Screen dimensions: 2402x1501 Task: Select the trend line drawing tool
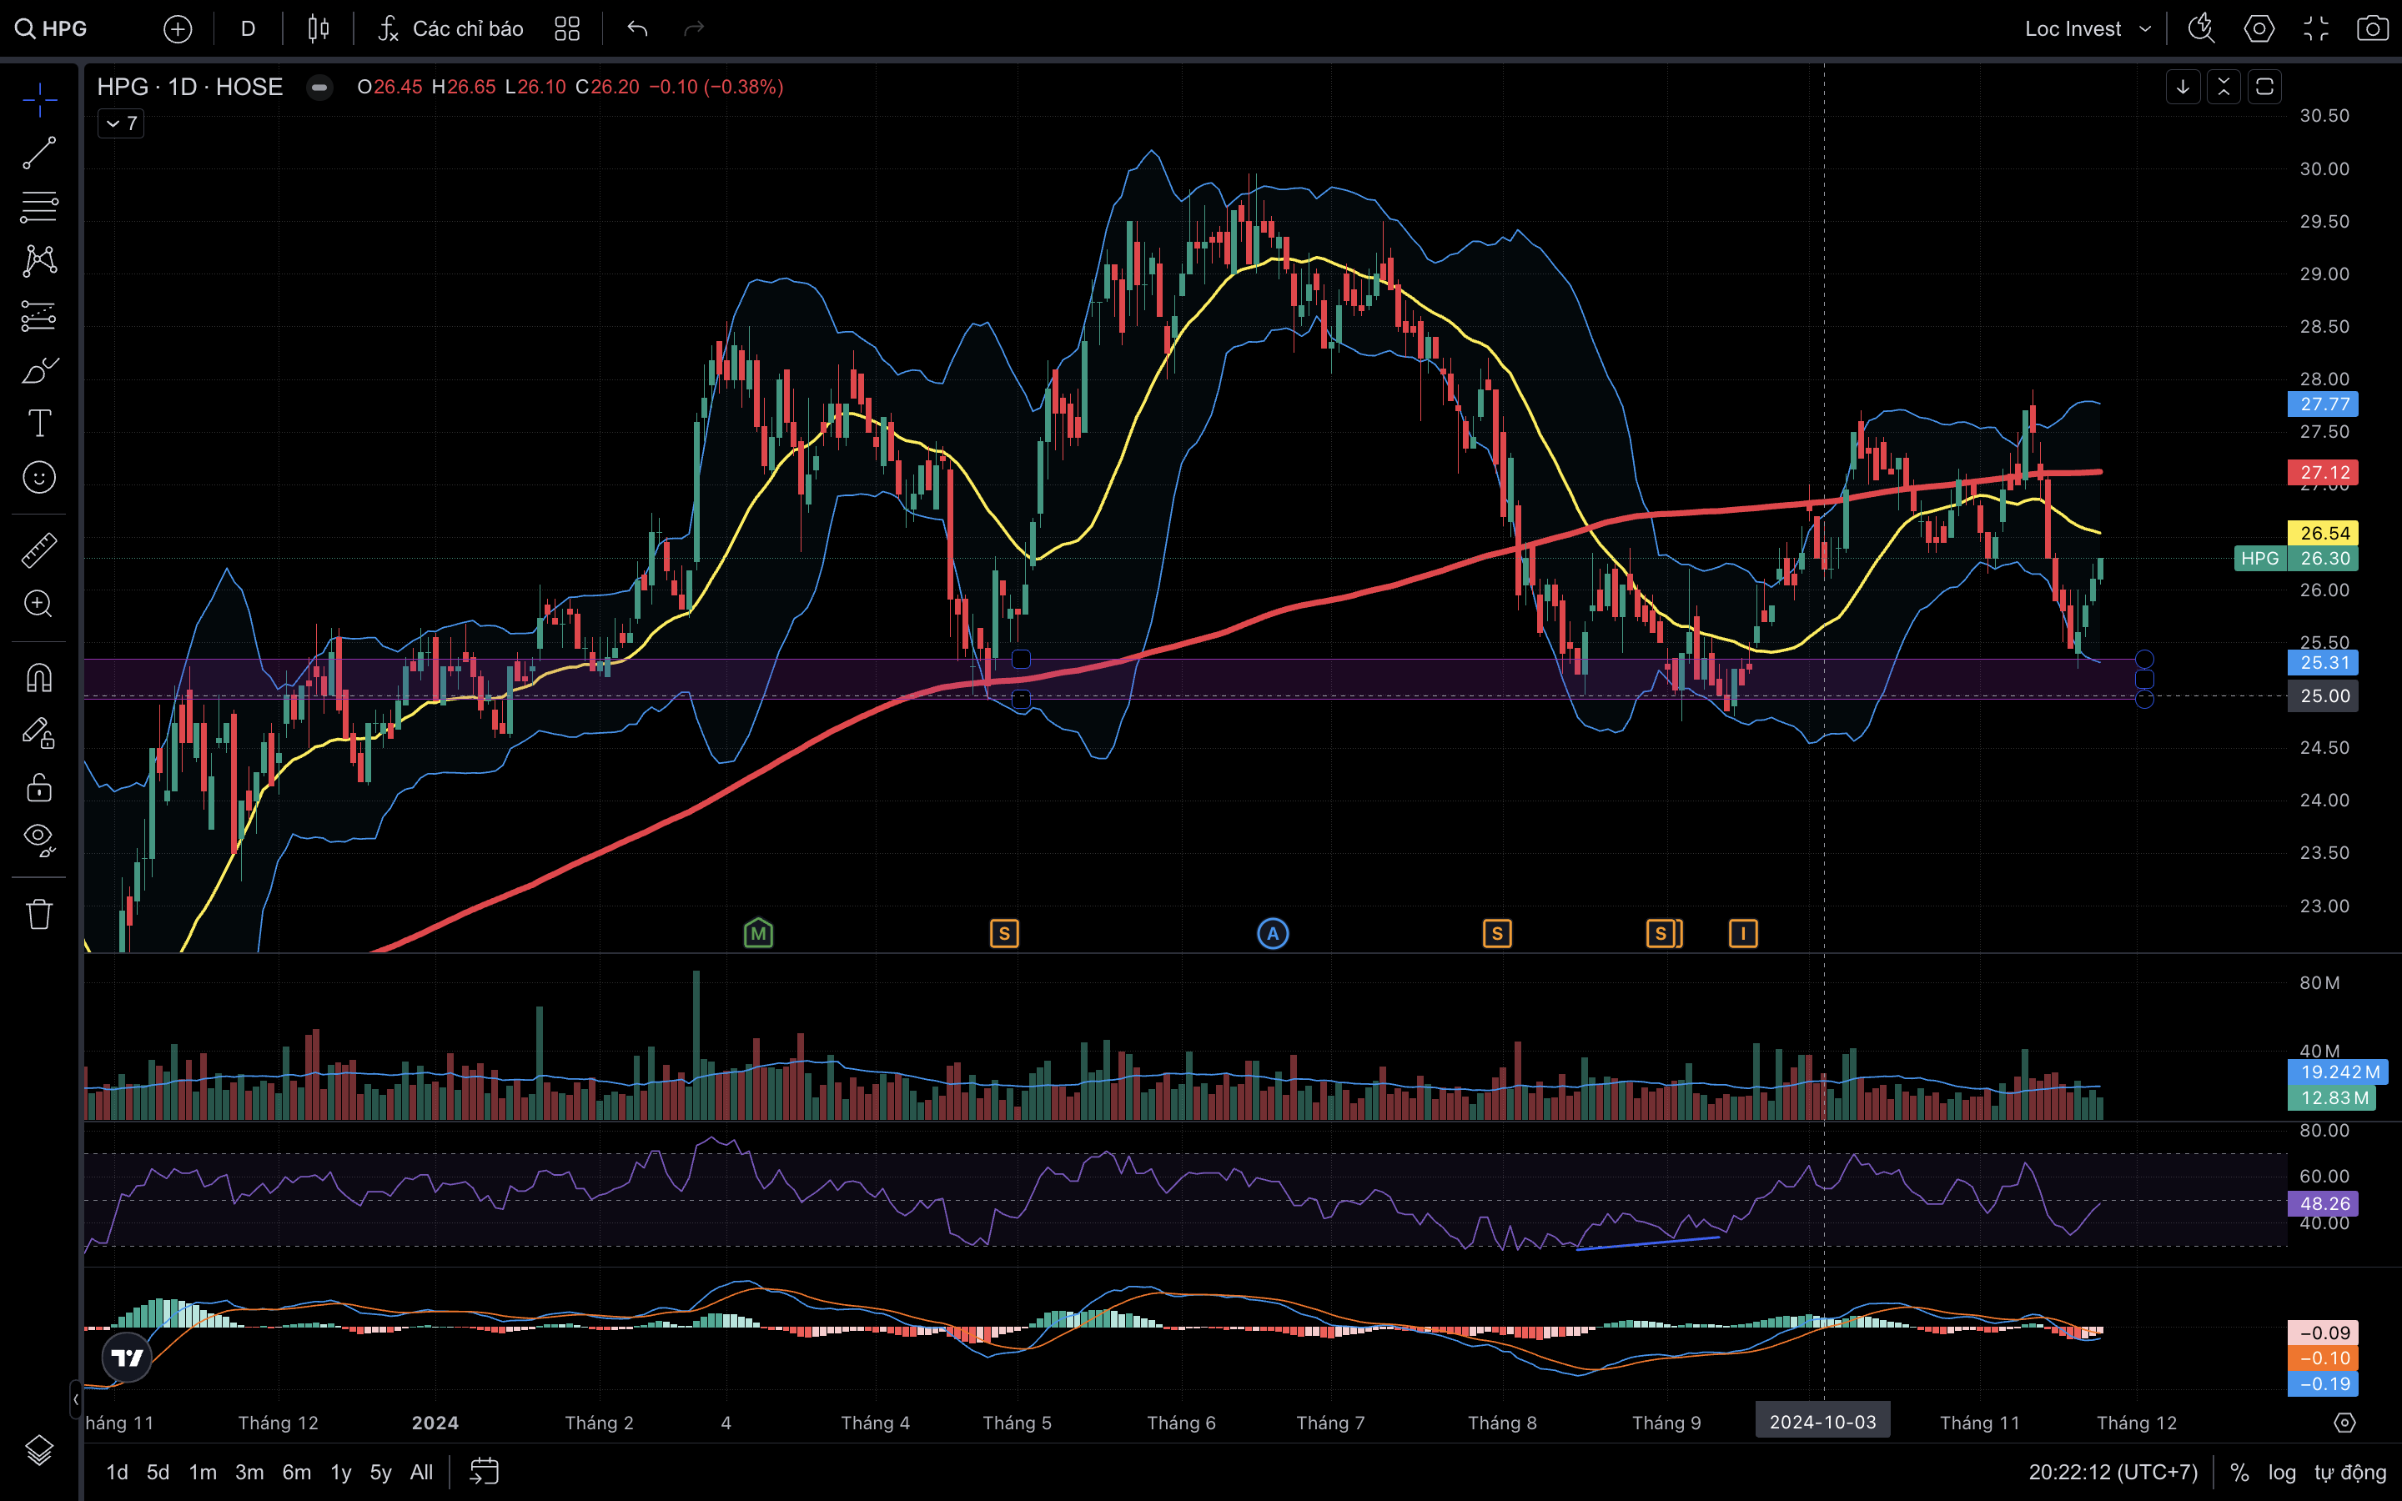[38, 153]
